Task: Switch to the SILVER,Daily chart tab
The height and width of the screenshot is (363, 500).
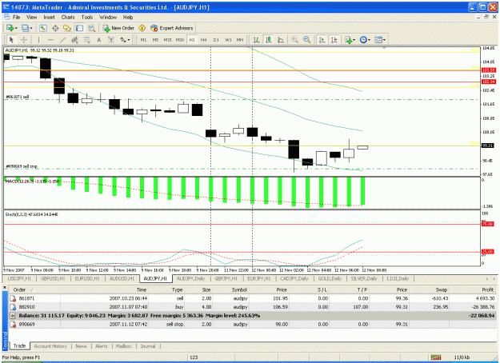Action: coord(364,278)
